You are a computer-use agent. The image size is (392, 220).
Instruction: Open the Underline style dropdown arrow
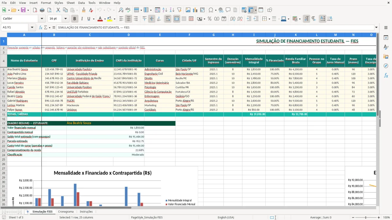pos(93,19)
